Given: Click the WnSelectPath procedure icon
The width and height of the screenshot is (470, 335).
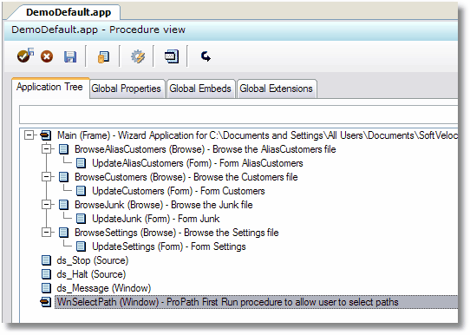Looking at the screenshot, I should (x=46, y=302).
